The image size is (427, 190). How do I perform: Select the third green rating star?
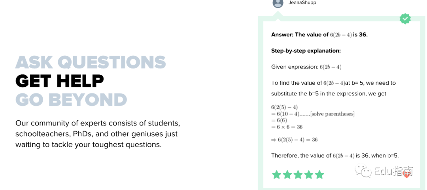point(298,175)
